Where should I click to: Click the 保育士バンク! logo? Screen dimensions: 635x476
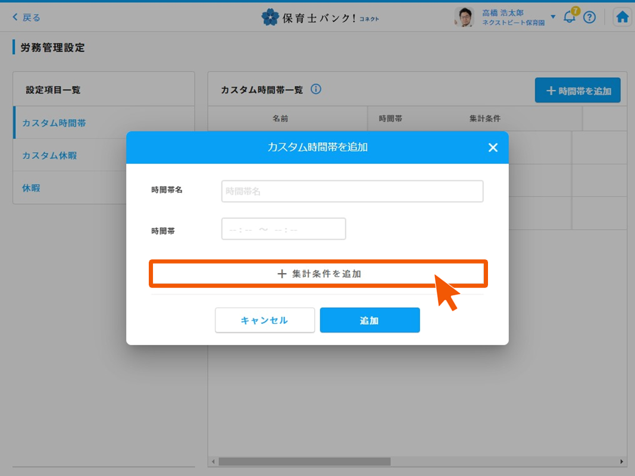[x=320, y=17]
